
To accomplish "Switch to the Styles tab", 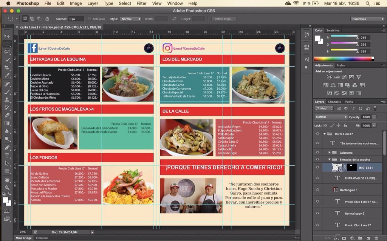I will 341,65.
